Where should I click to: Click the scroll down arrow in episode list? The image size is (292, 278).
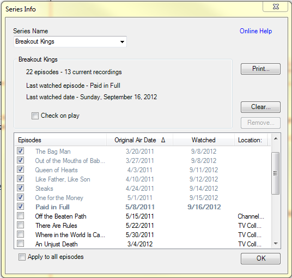point(276,243)
